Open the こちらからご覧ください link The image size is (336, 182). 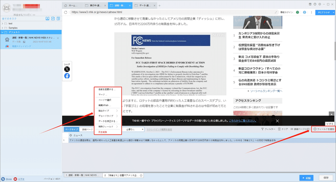(x=242, y=121)
